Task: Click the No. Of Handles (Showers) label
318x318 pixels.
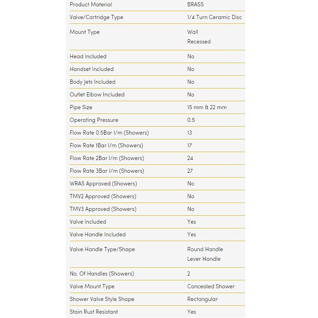Action: (x=102, y=273)
